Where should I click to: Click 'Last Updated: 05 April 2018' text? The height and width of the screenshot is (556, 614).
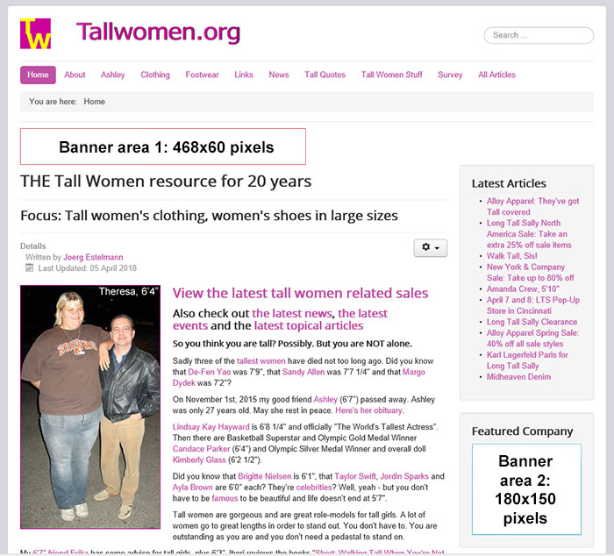click(x=88, y=268)
